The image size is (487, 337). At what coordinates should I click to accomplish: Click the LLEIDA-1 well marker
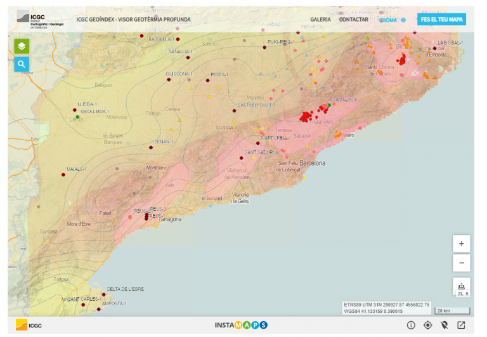click(75, 110)
